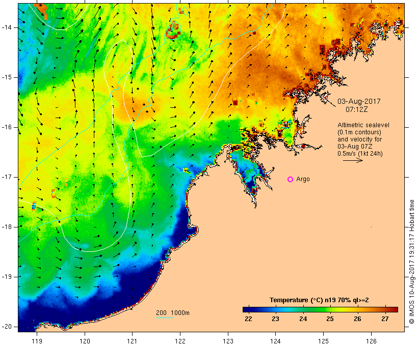The width and height of the screenshot is (418, 346).
Task: Click the cyan 200 1000m depth legend line
Action: pyautogui.click(x=165, y=318)
